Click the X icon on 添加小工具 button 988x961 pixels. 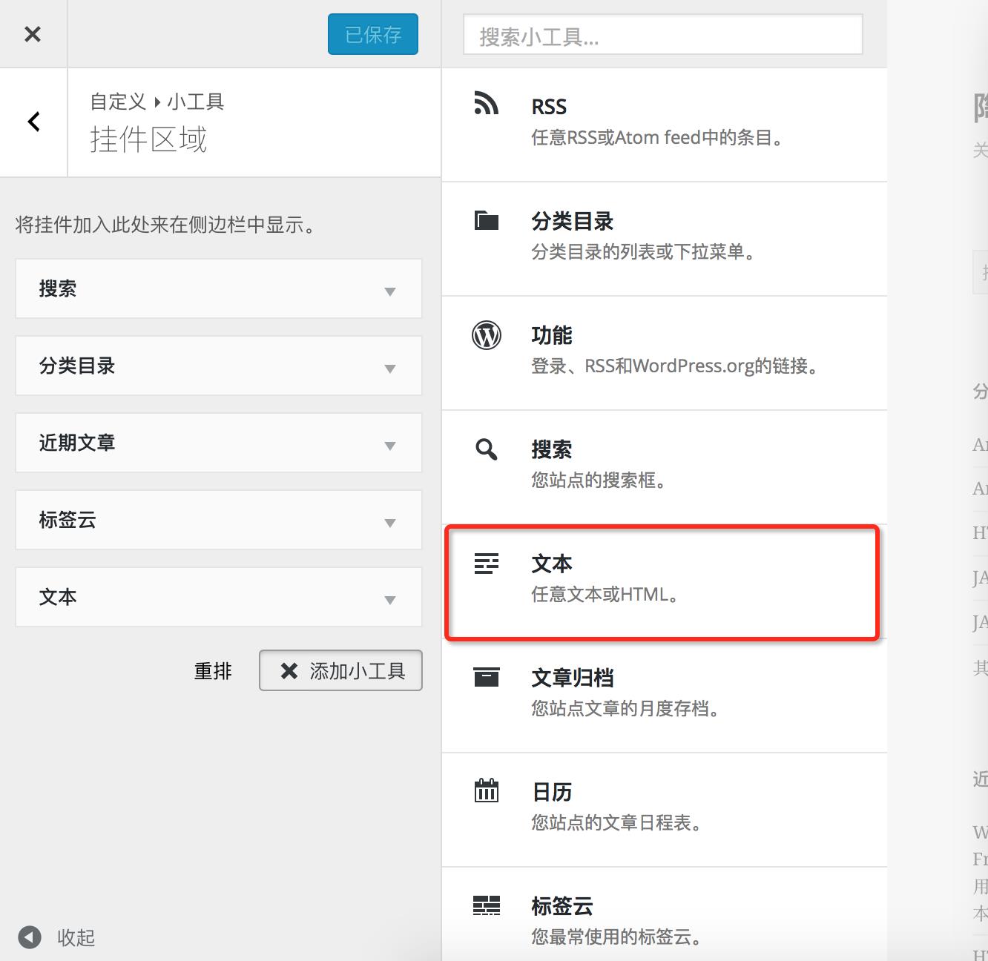point(289,671)
